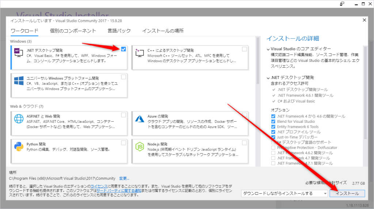Click the Node.js development icon

point(140,147)
